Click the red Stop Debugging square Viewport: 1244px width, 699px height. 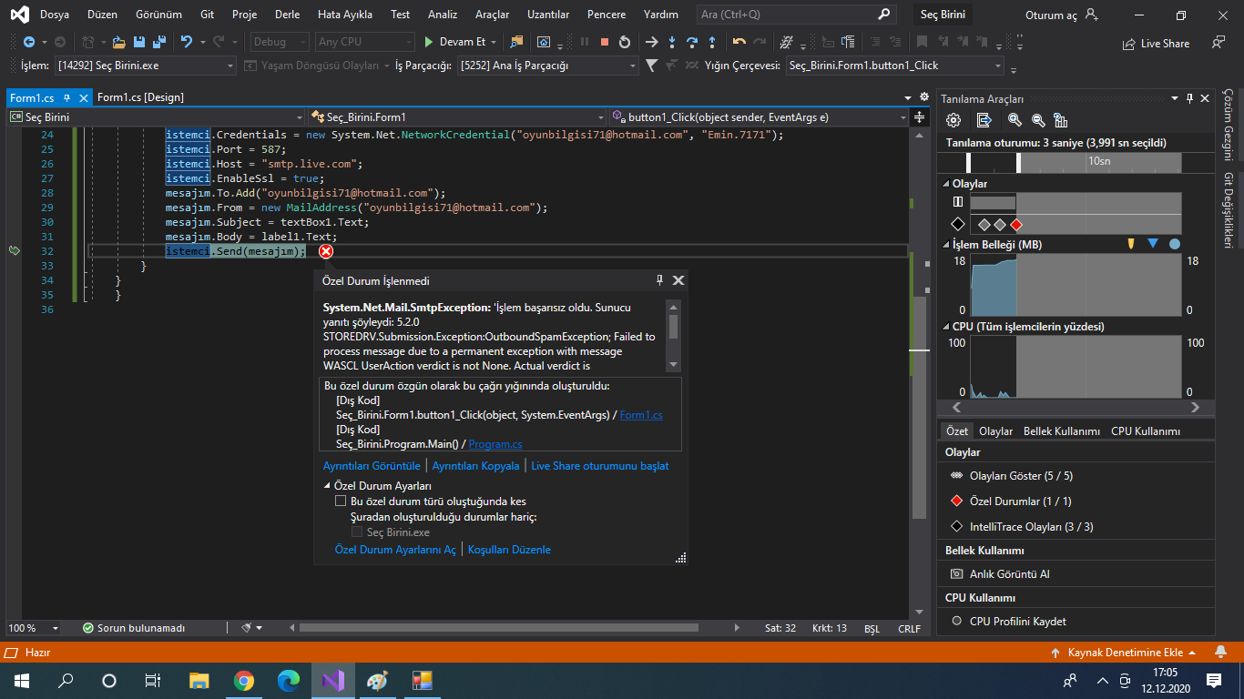pyautogui.click(x=604, y=42)
